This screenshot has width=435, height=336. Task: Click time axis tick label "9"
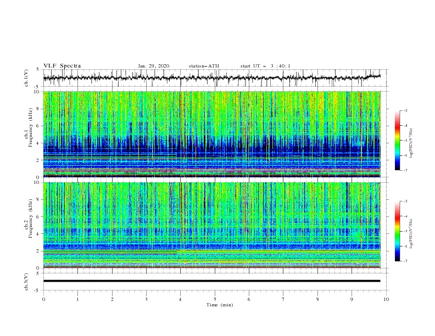(352, 299)
